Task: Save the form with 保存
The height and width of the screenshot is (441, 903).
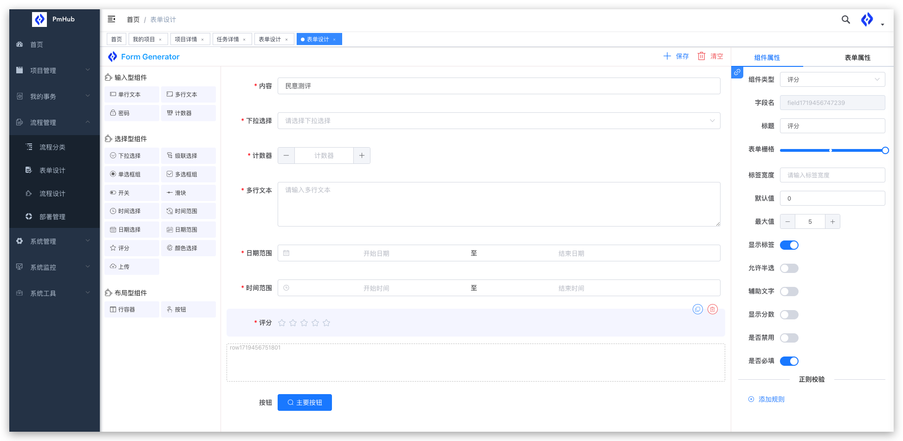Action: click(676, 56)
